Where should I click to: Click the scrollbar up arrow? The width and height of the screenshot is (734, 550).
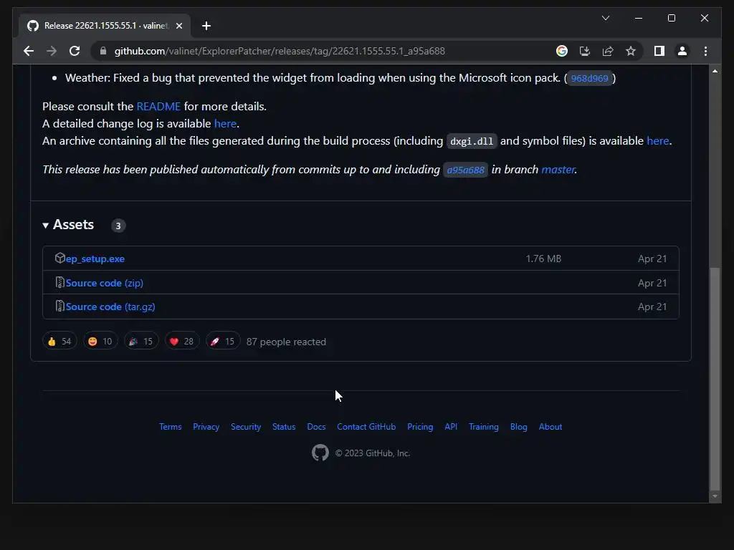pos(715,71)
